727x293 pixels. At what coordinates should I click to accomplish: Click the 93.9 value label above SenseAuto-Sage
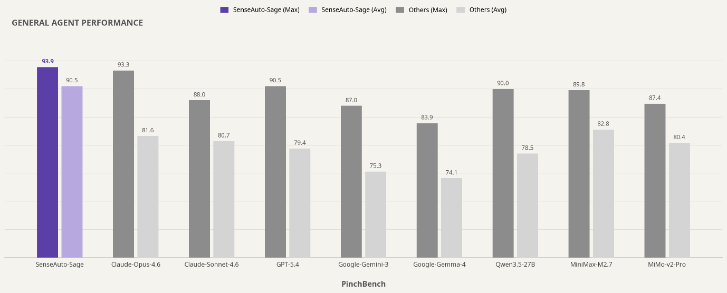47,61
